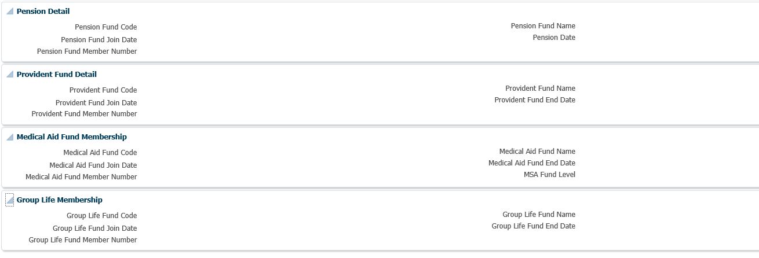
Task: Collapse the Pension Detail section triangle
Action: [10, 12]
